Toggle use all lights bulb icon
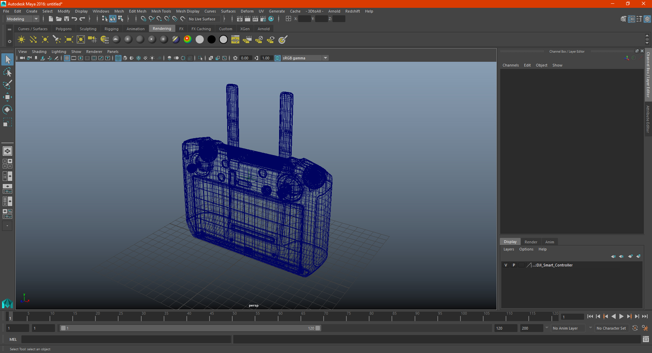This screenshot has height=353, width=652. 152,58
